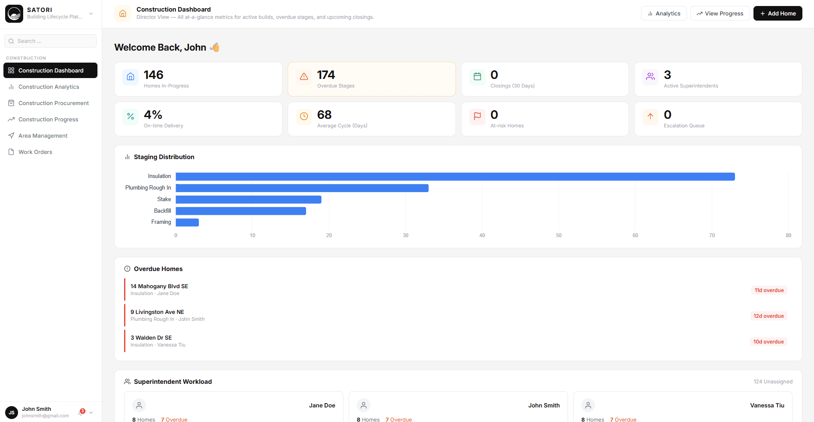Click the 10d overdue badge

pos(768,342)
